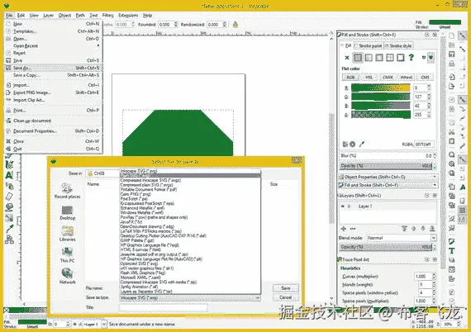Screen dimensions: 471x332
Task: Click the Unset paint question mark icon
Action: tap(412, 57)
